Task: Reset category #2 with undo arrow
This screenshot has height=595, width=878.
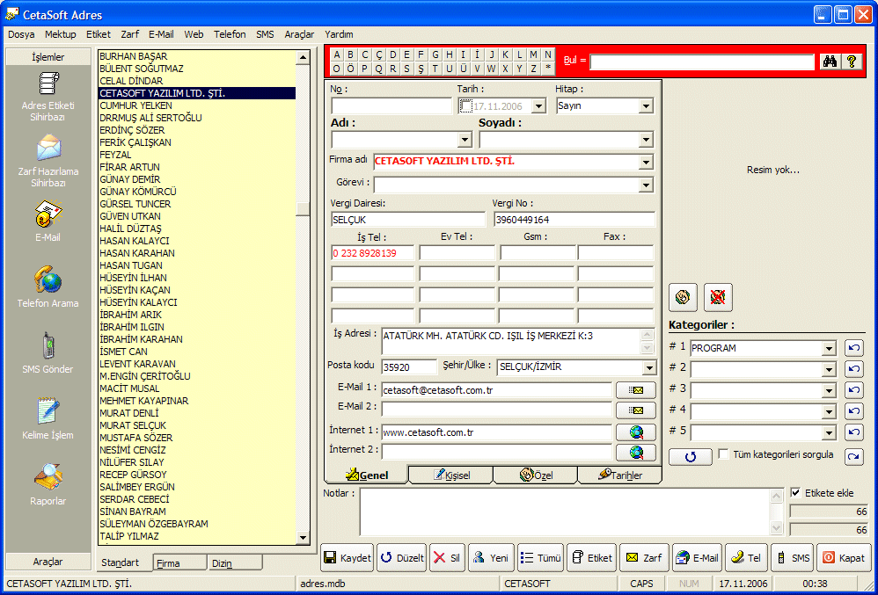Action: 854,369
